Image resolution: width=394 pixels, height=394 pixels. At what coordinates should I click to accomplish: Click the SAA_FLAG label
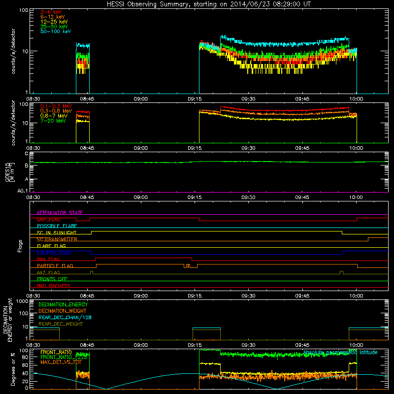tap(48, 259)
